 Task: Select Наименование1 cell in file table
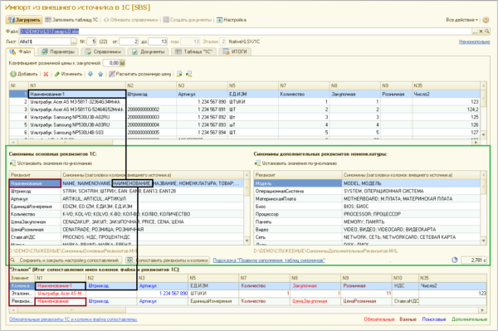(77, 94)
